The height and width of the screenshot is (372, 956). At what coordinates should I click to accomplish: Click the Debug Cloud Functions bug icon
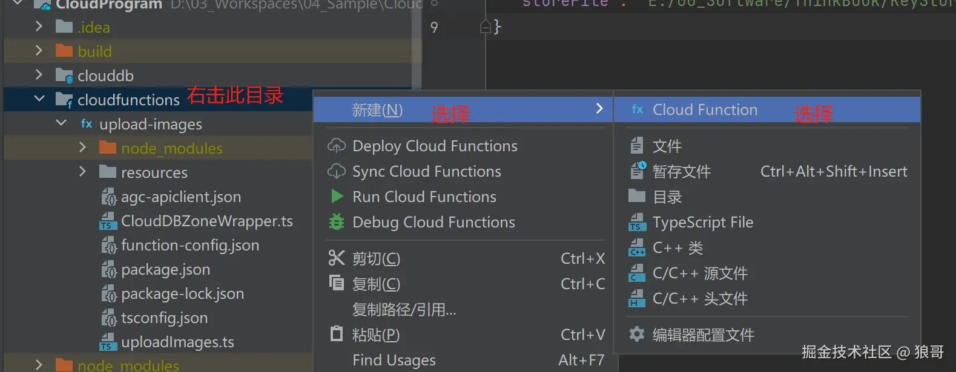(336, 222)
